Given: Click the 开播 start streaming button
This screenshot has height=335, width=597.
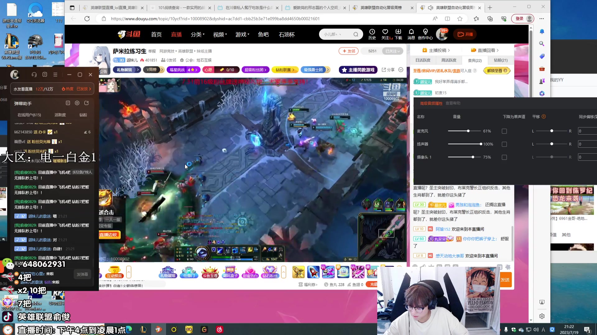Looking at the screenshot, I should point(465,34).
